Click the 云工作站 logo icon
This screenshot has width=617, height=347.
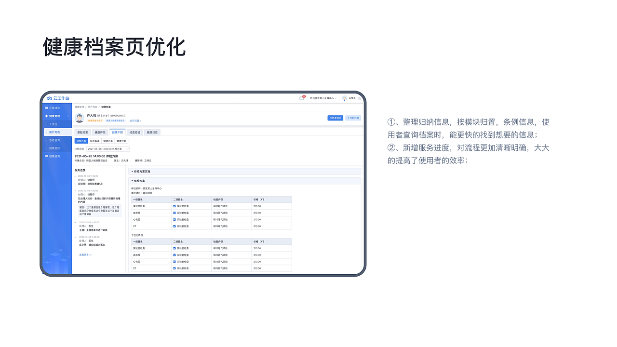(49, 98)
